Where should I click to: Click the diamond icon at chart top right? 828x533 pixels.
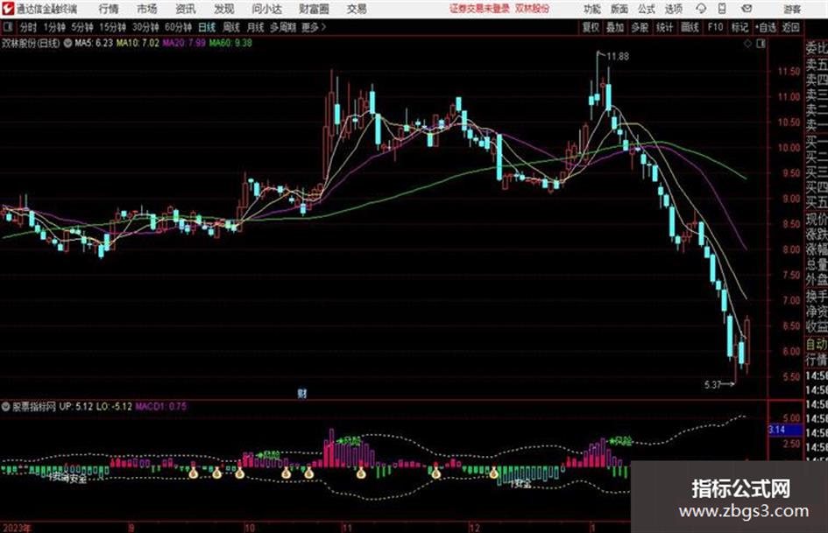(747, 44)
